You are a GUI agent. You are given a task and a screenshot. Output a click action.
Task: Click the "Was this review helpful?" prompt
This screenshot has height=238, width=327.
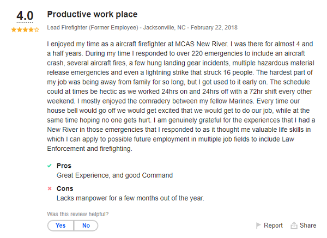tap(78, 214)
